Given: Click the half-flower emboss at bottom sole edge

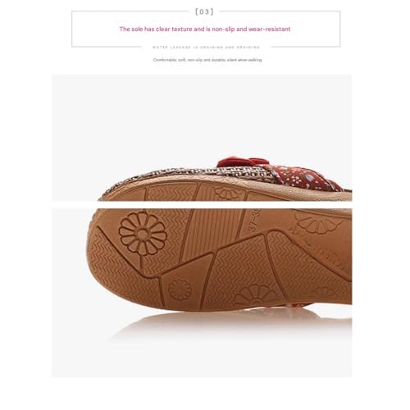Looking at the screenshot, I should tap(253, 294).
